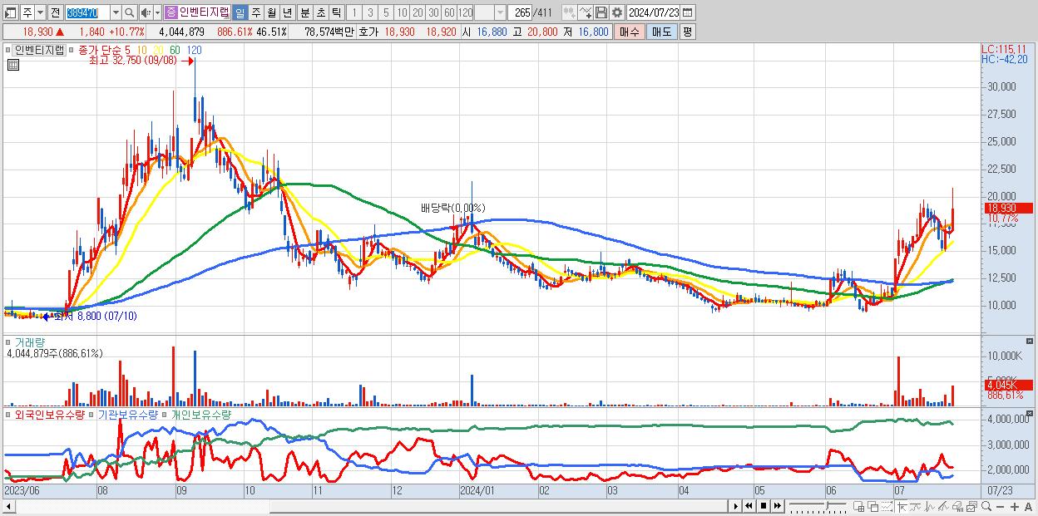Click the crosshair arrow cursor icon

(x=902, y=506)
